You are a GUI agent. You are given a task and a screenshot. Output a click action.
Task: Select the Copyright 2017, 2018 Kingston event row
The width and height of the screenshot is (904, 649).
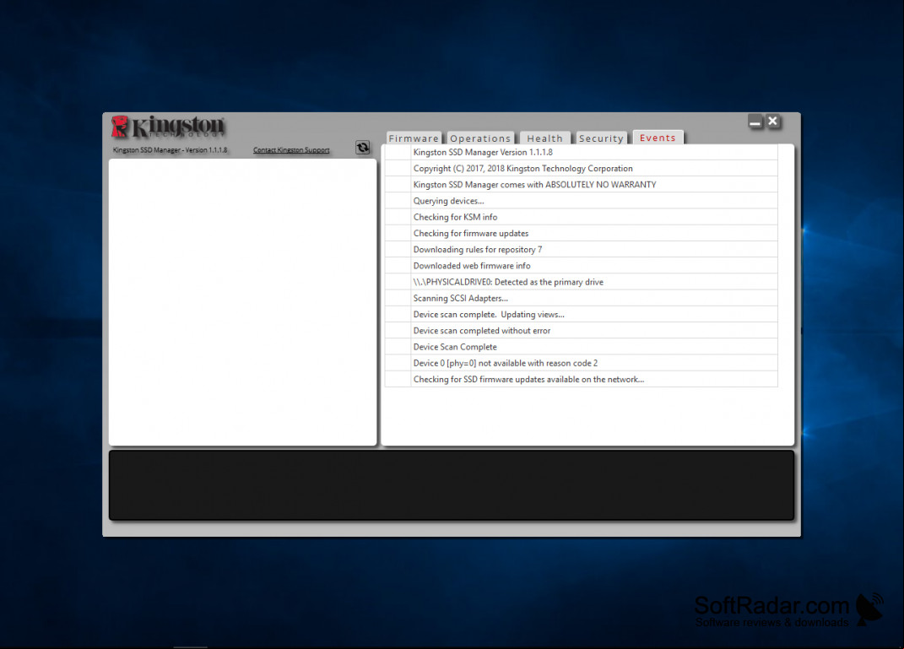tap(581, 168)
